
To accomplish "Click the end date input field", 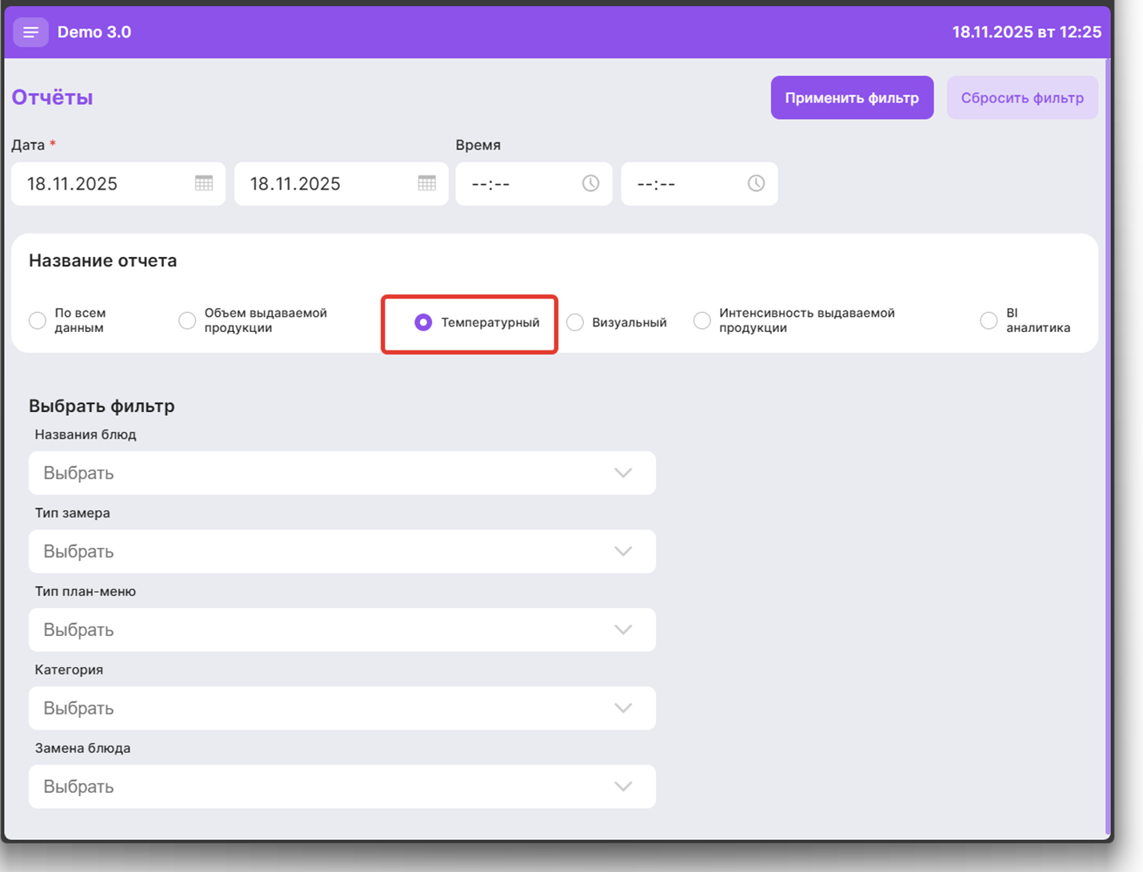I will pyautogui.click(x=342, y=183).
